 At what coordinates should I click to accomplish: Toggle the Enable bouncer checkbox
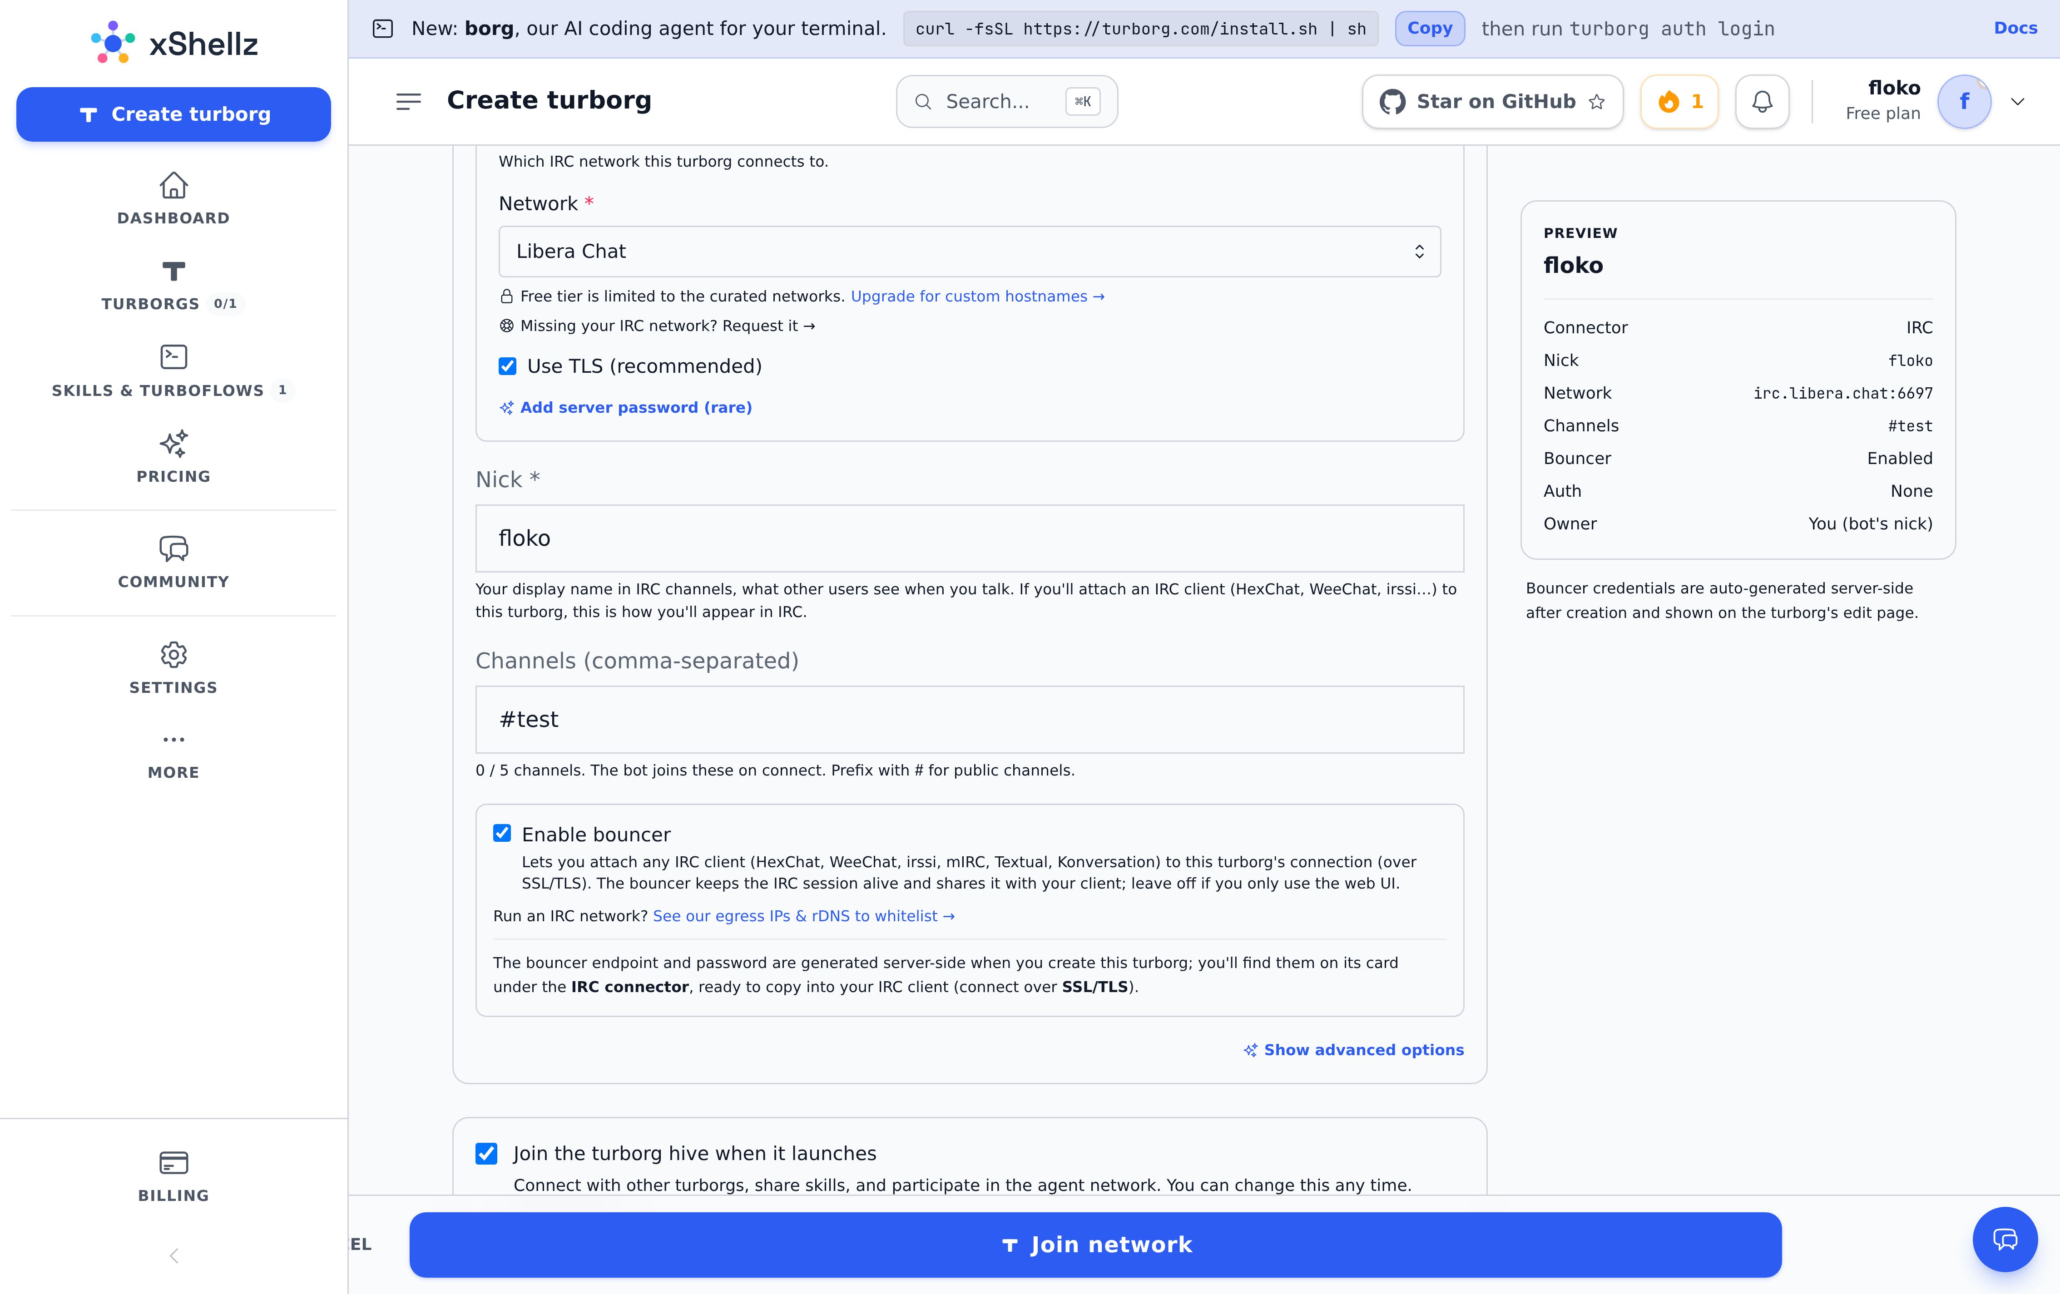[x=502, y=833]
